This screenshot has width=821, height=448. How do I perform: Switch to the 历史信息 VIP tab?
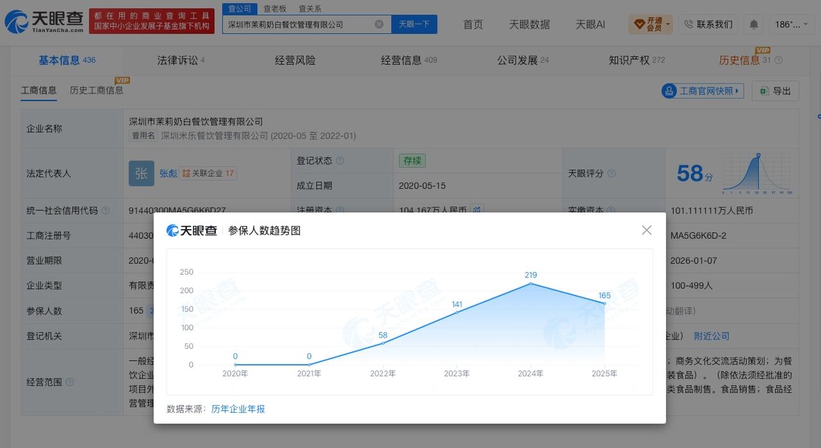[x=745, y=60]
